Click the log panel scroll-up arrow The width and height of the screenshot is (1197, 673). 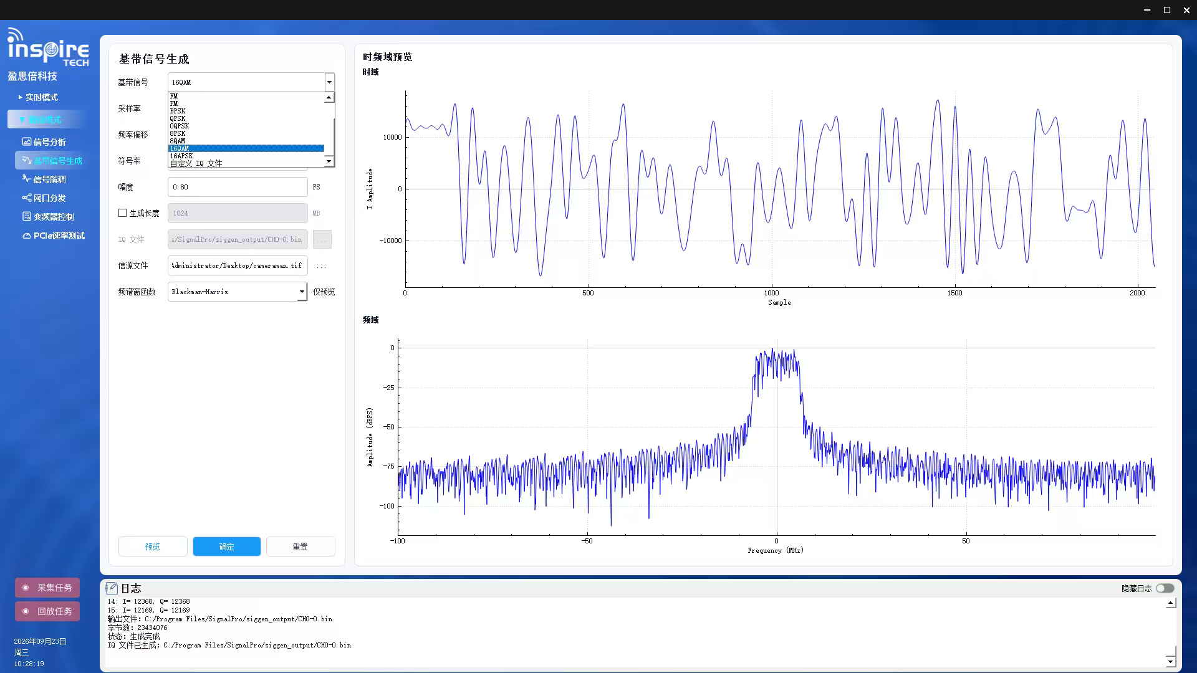tap(1170, 603)
